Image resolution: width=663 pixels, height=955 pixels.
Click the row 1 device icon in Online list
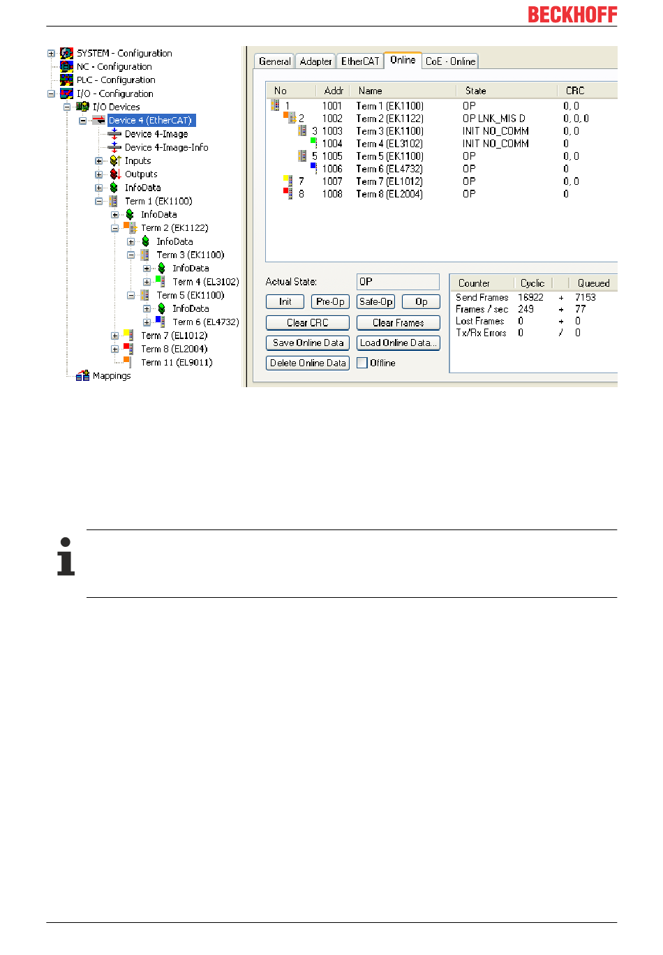(x=276, y=105)
